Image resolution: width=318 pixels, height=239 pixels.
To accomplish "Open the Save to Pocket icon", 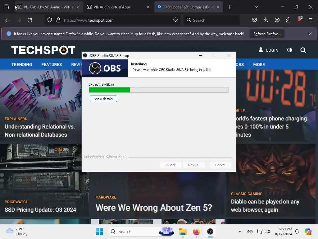I will (x=255, y=20).
